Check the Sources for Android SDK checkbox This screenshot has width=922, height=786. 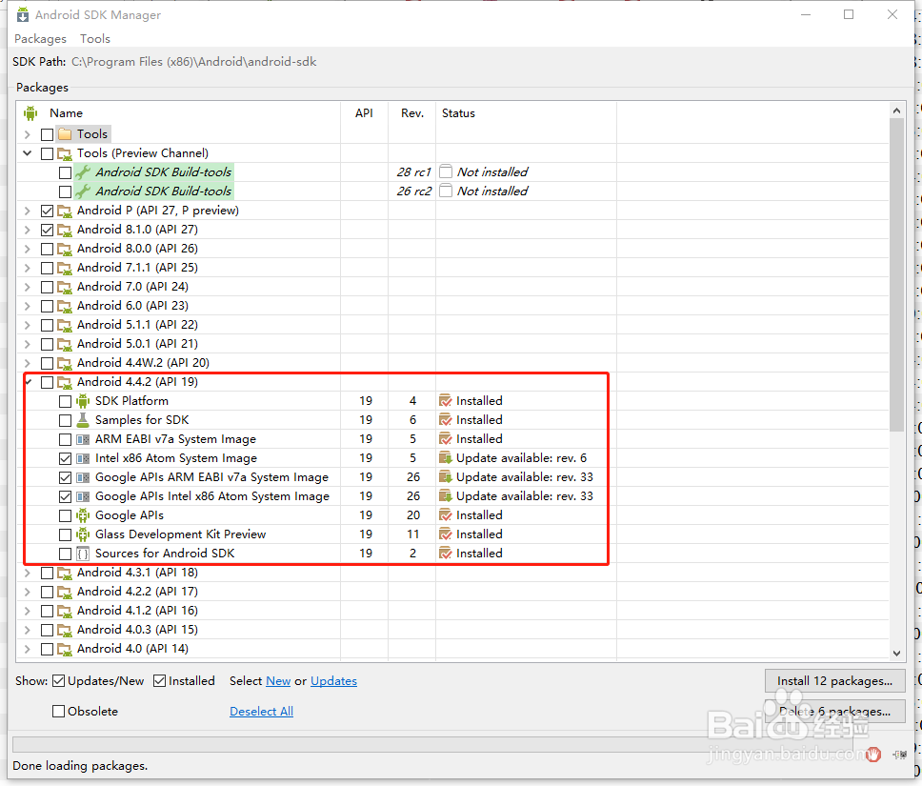66,554
